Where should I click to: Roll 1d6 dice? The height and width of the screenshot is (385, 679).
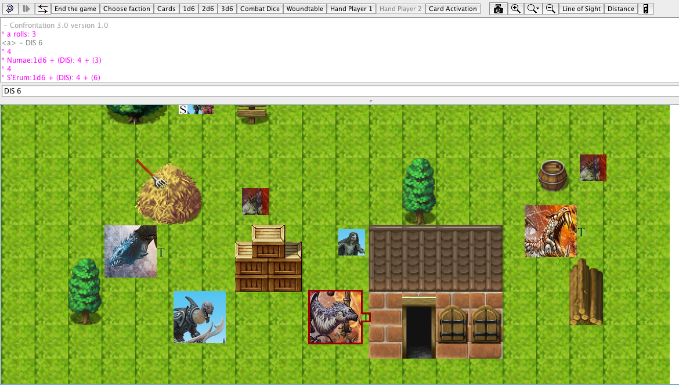tap(189, 9)
